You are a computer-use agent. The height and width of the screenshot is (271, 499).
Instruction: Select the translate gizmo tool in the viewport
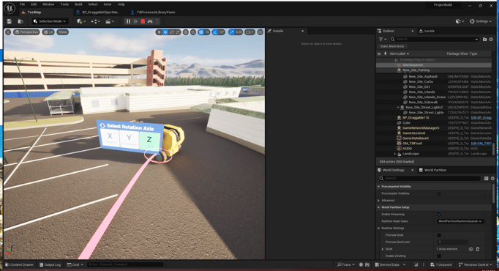pos(165,32)
